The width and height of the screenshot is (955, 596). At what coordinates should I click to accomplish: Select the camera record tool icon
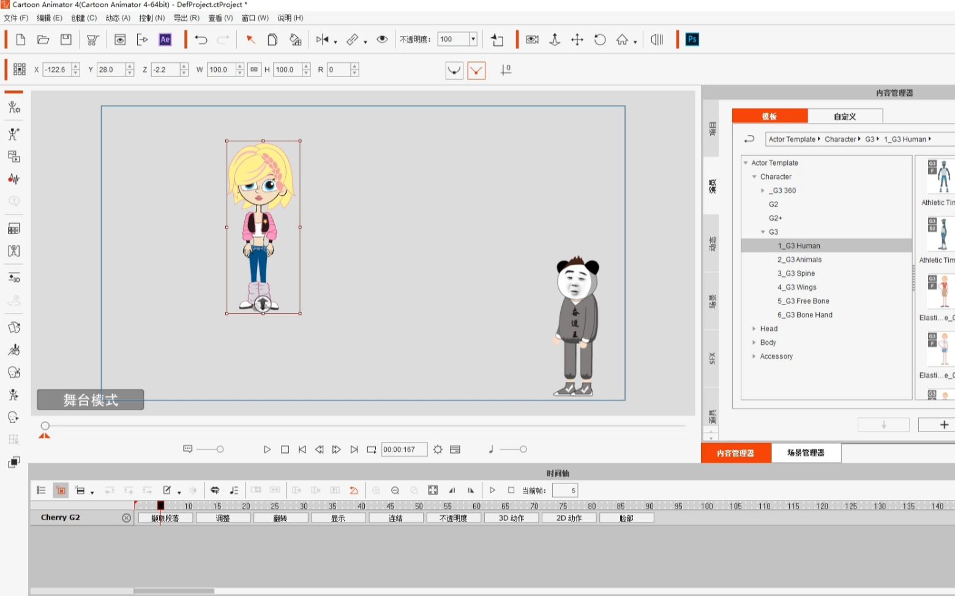pyautogui.click(x=532, y=40)
